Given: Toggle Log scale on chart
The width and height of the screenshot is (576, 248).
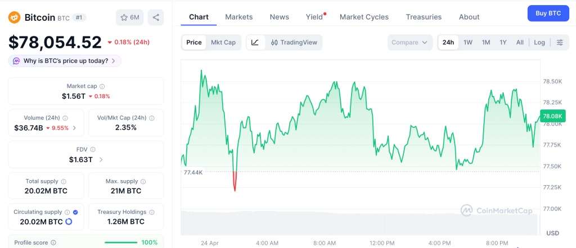Looking at the screenshot, I should [x=539, y=42].
